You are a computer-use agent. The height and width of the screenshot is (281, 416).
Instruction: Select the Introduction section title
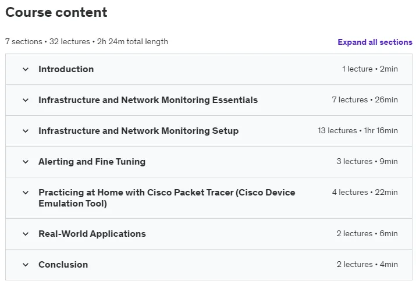point(66,69)
